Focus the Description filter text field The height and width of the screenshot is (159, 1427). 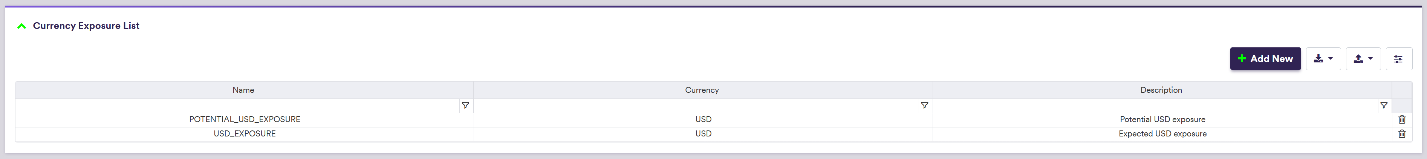[1155, 106]
